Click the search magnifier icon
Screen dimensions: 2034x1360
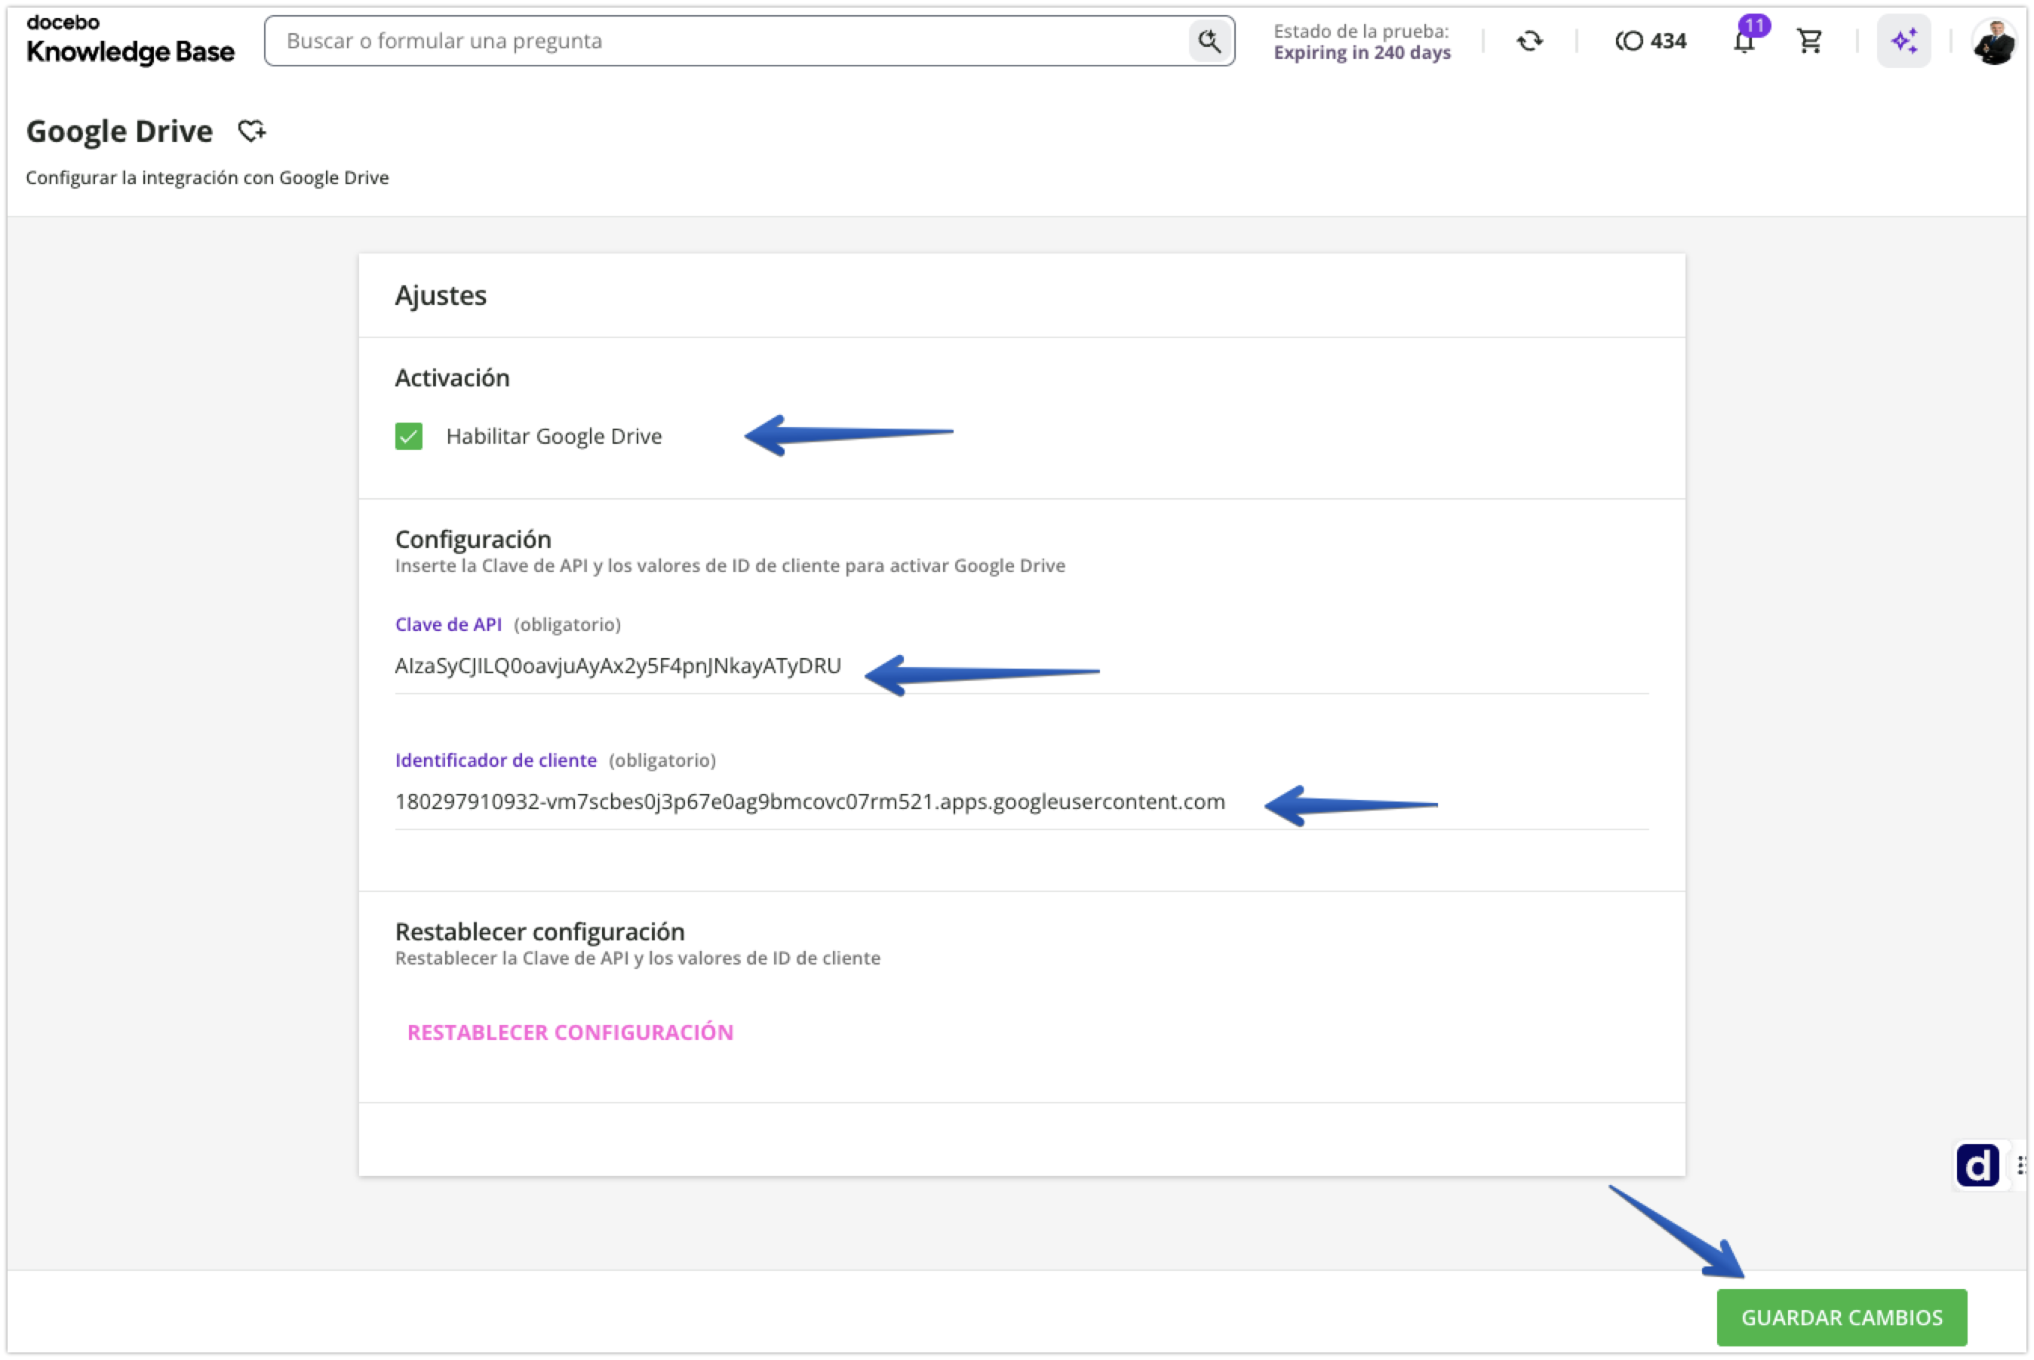(1209, 41)
